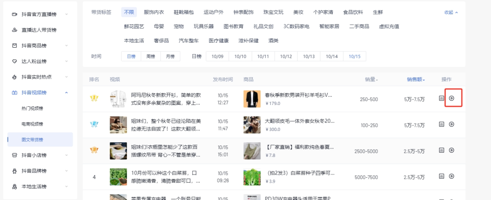Open the 阿玛尼秋冬新款开衫 video thumbnail
The height and width of the screenshot is (200, 491).
tap(118, 99)
